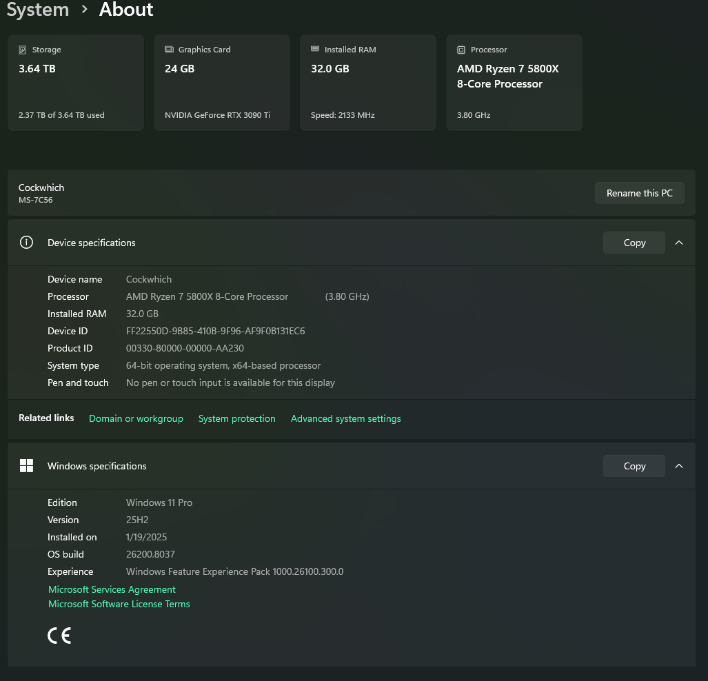Click the About breadcrumb title

(x=126, y=10)
